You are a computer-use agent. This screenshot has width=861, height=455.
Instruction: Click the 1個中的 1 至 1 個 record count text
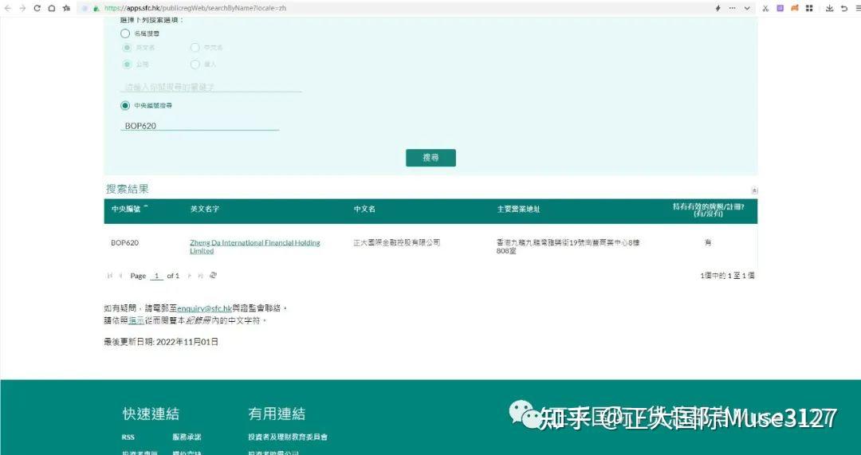[x=727, y=276]
